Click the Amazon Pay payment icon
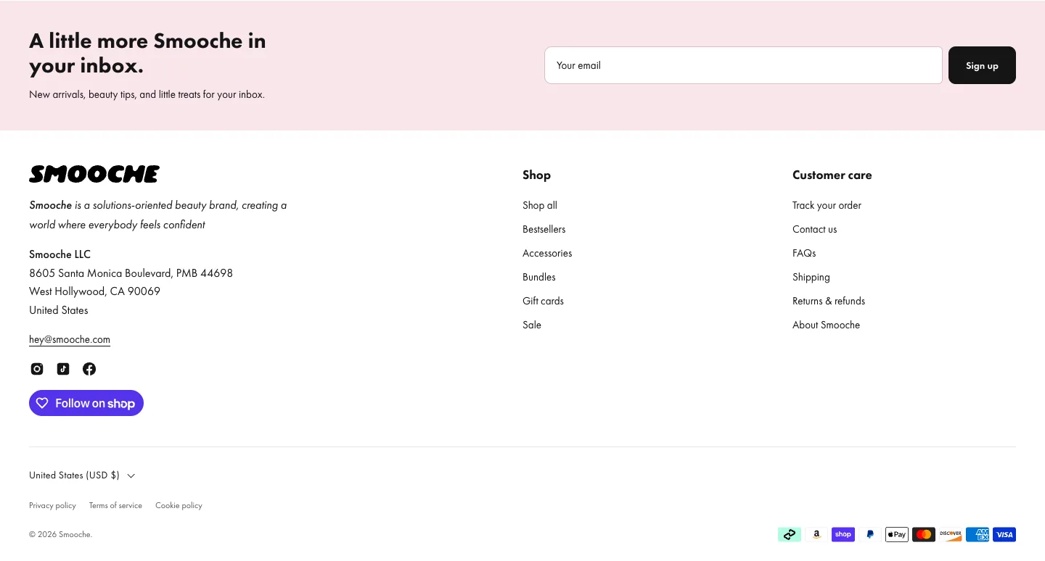The height and width of the screenshot is (561, 1045). coord(816,535)
